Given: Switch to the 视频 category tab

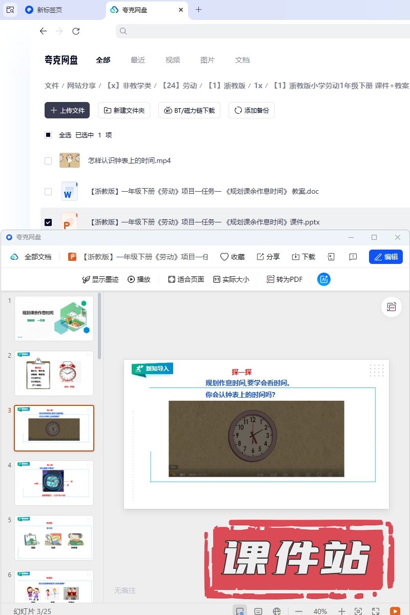Looking at the screenshot, I should [x=173, y=60].
